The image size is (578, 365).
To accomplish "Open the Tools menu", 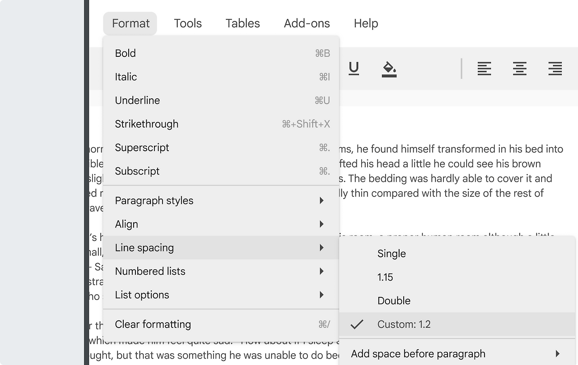I will click(x=188, y=23).
